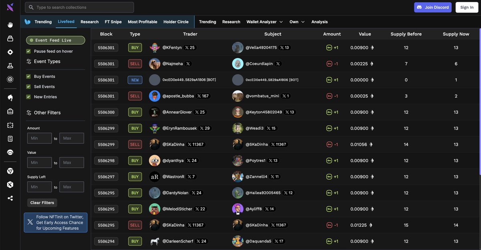Viewport: 481px width, 250px height.
Task: Open the Holder Circle tab
Action: [176, 22]
